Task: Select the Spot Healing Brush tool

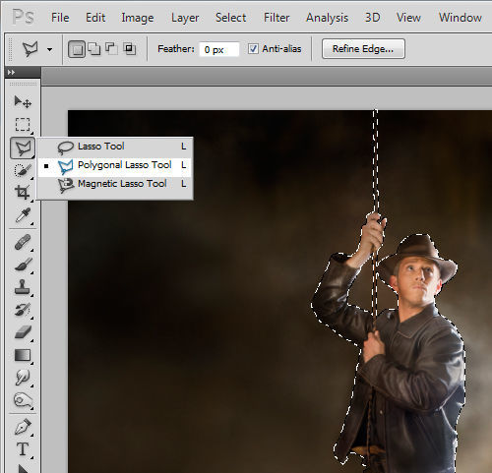Action: 23,242
